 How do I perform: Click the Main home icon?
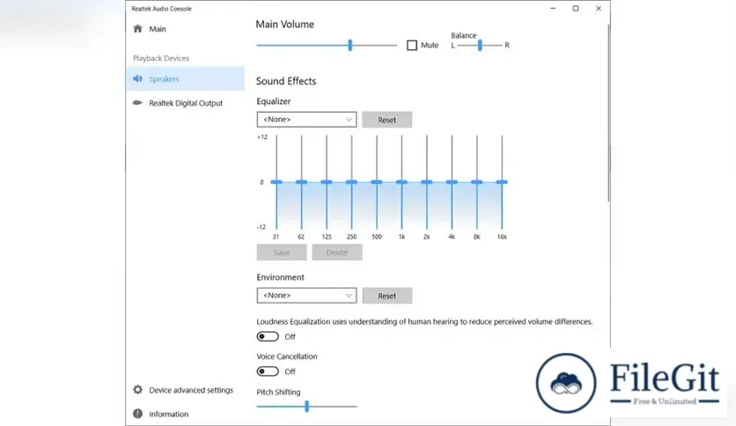pyautogui.click(x=137, y=29)
